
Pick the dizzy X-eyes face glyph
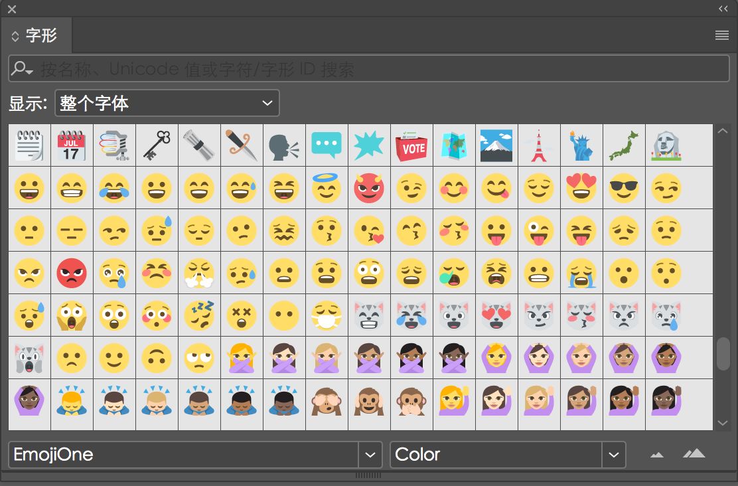pyautogui.click(x=242, y=315)
